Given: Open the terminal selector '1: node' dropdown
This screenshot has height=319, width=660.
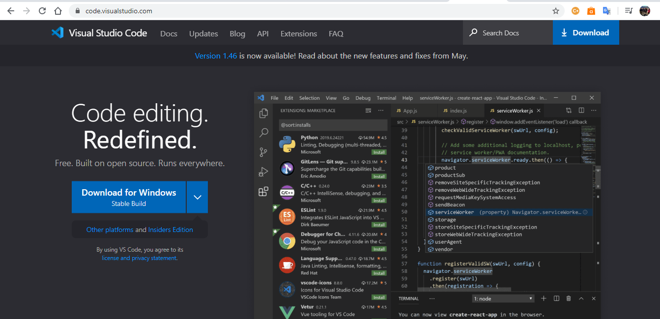Looking at the screenshot, I should tap(503, 298).
